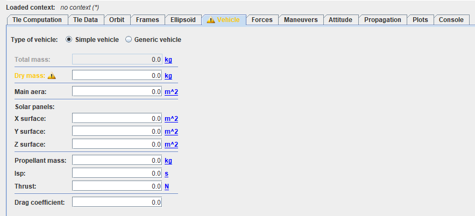
Task: Click the Propellant mass input field
Action: [117, 161]
